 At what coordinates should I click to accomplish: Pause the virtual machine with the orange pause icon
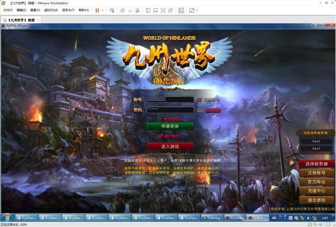pyautogui.click(x=97, y=10)
